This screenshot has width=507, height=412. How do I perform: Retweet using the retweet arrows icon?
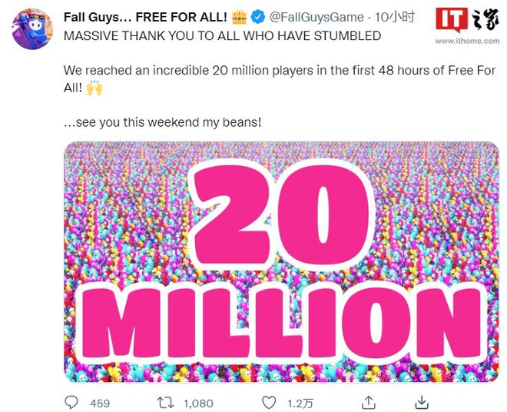(x=164, y=402)
